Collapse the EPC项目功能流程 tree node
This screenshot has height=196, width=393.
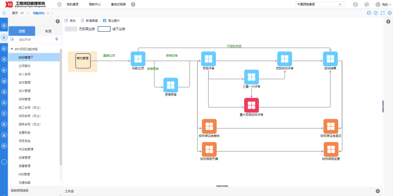pyautogui.click(x=12, y=49)
